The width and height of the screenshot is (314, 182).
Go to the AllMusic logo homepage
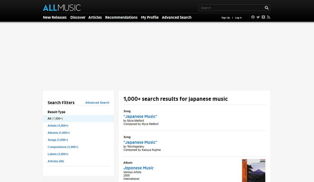click(62, 8)
